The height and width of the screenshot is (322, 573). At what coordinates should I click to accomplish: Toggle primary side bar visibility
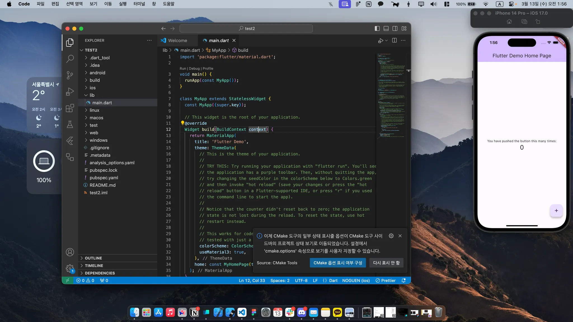tap(377, 29)
